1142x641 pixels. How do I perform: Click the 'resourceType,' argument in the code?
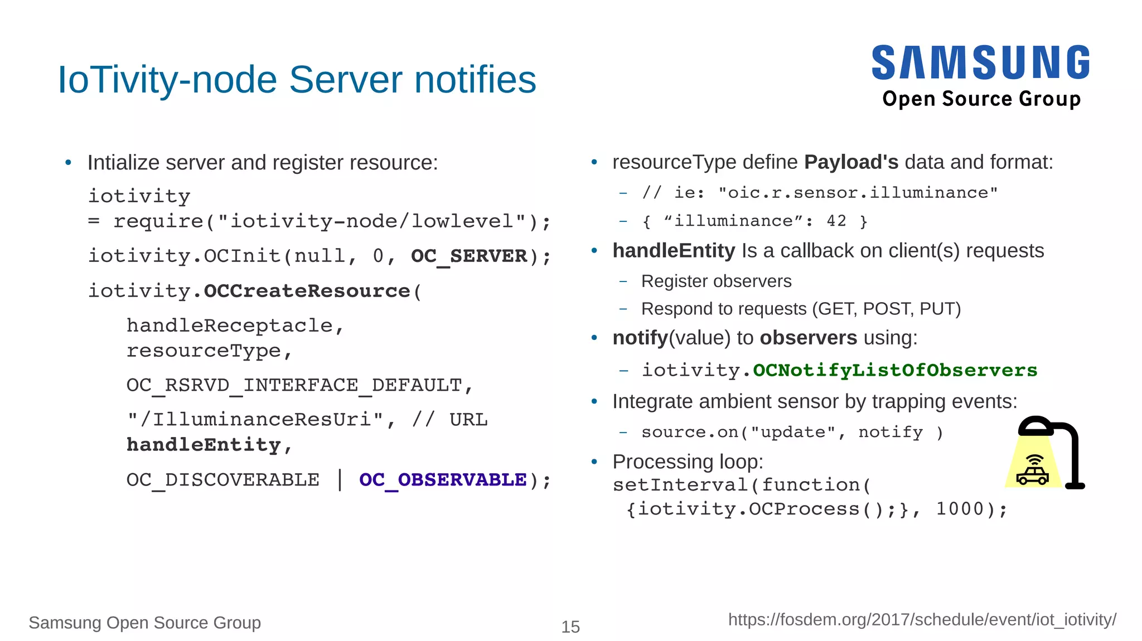210,351
